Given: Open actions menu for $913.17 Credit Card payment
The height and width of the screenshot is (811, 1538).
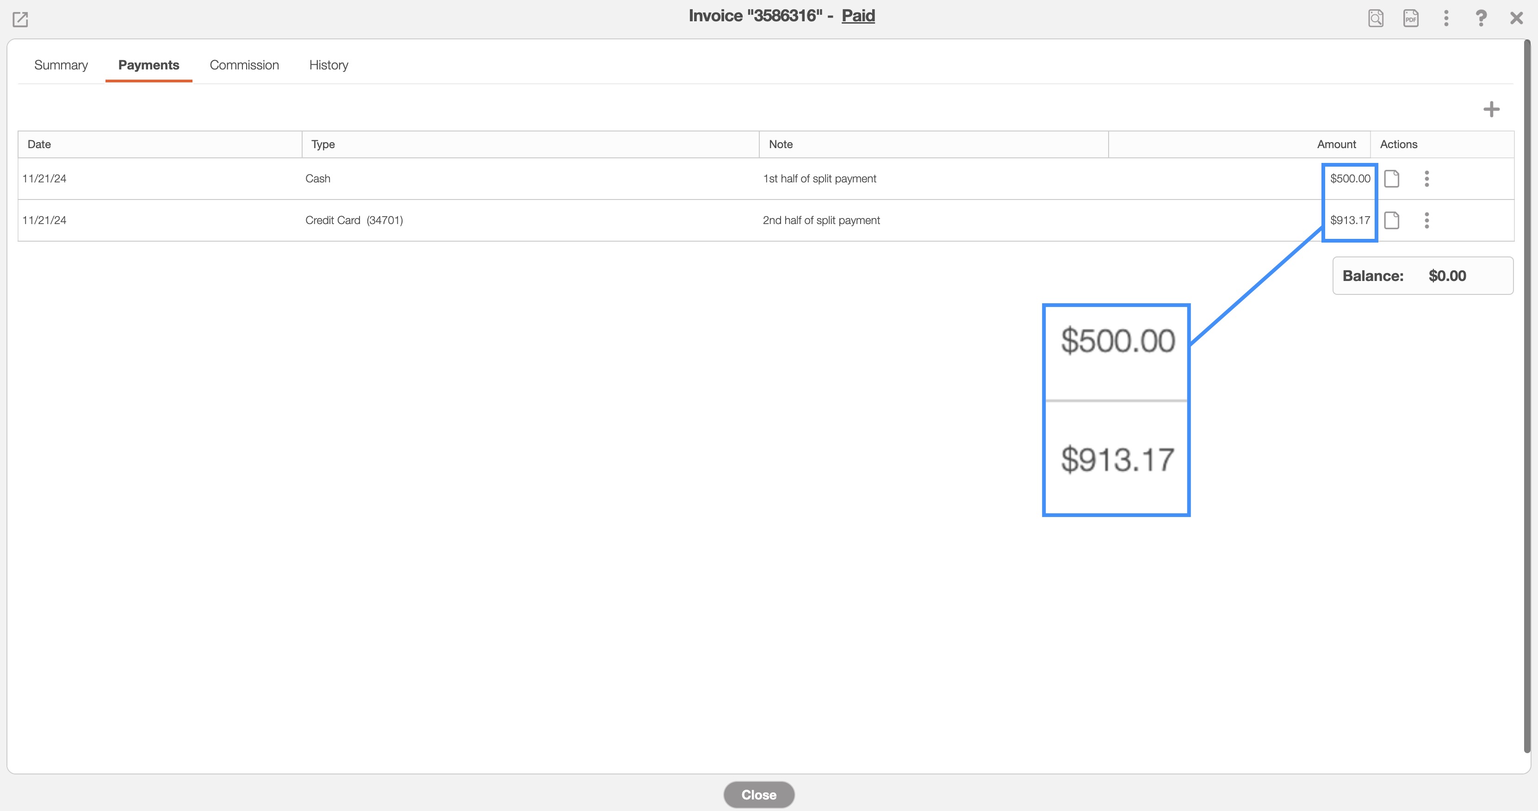Looking at the screenshot, I should click(1427, 220).
